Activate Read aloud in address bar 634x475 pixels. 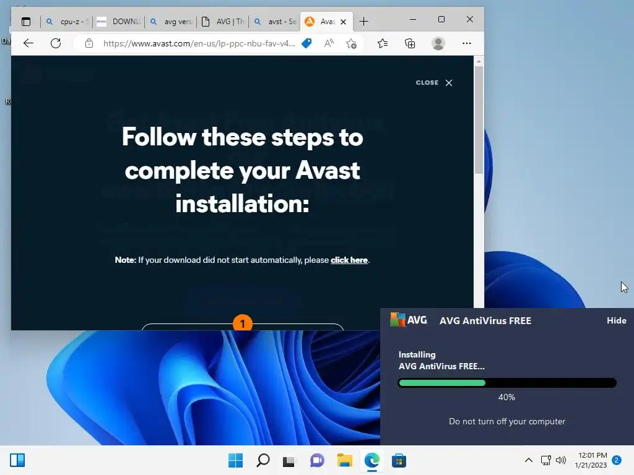[329, 43]
